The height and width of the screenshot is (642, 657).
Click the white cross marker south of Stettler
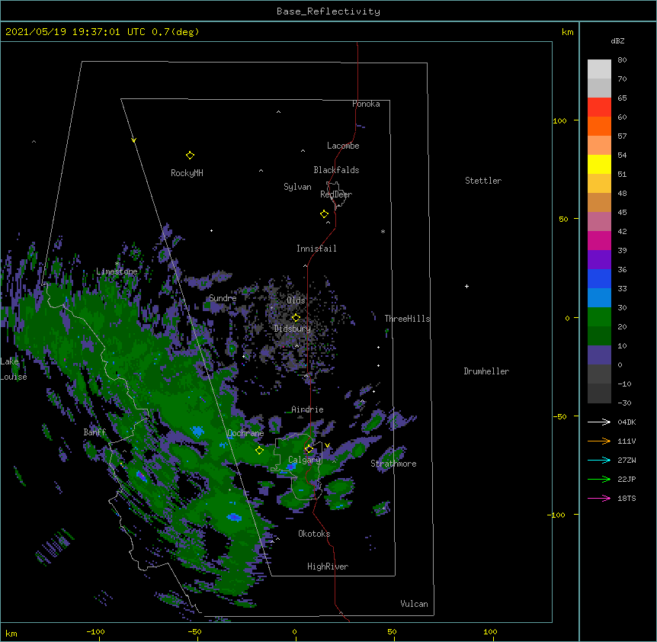click(466, 286)
